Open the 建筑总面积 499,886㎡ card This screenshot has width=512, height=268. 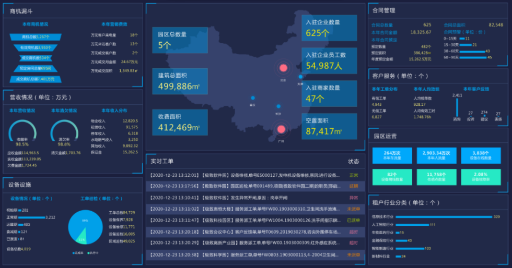tap(180, 81)
